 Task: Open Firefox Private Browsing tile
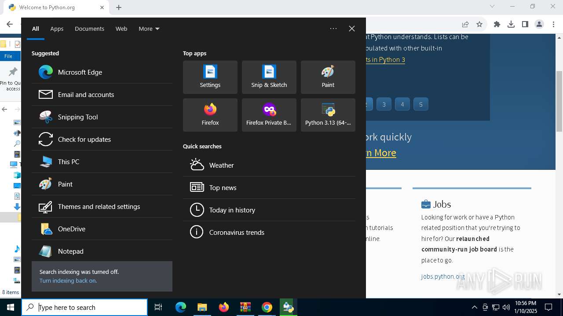269,115
